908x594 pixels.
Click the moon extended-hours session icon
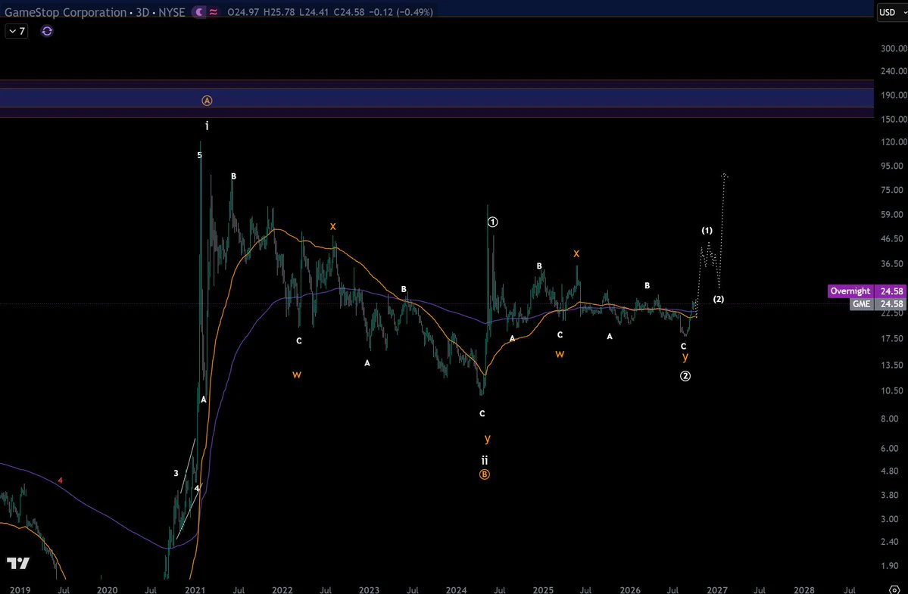pos(199,11)
